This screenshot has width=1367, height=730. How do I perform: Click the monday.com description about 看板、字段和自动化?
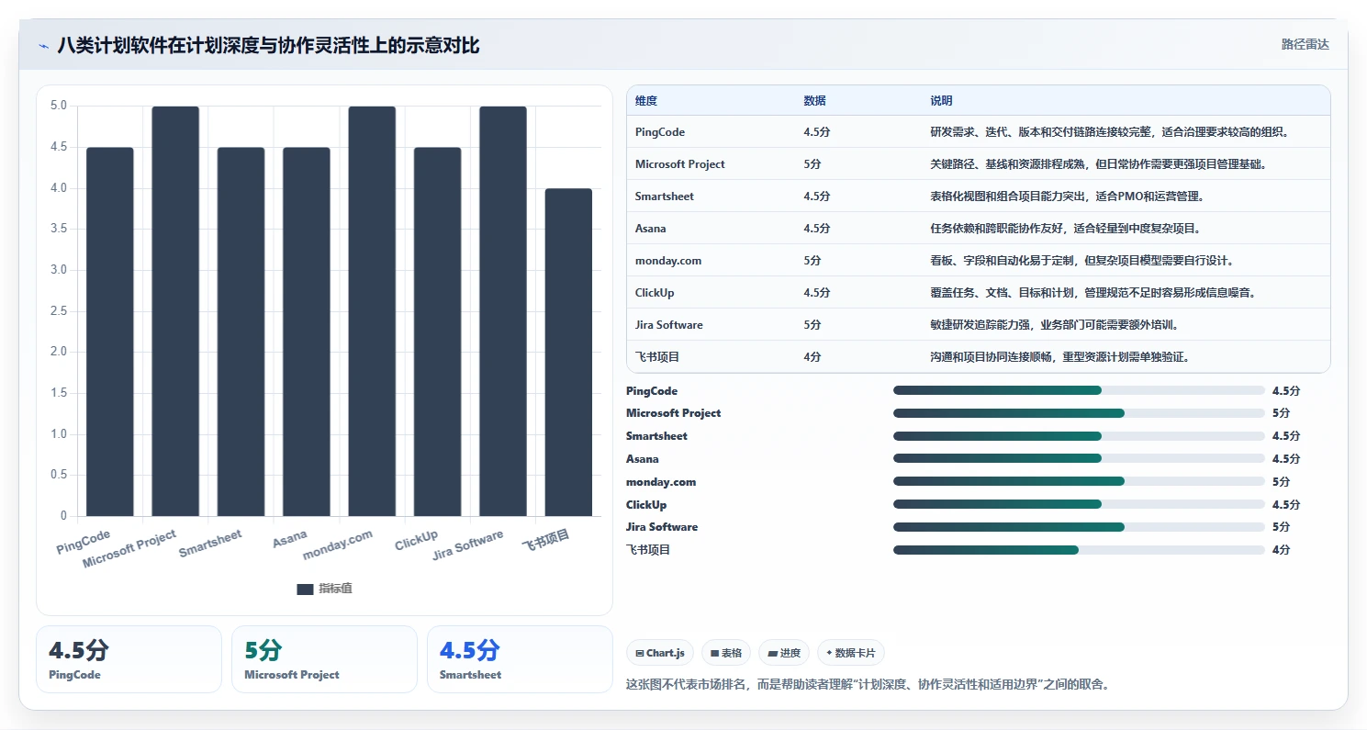[1081, 261]
